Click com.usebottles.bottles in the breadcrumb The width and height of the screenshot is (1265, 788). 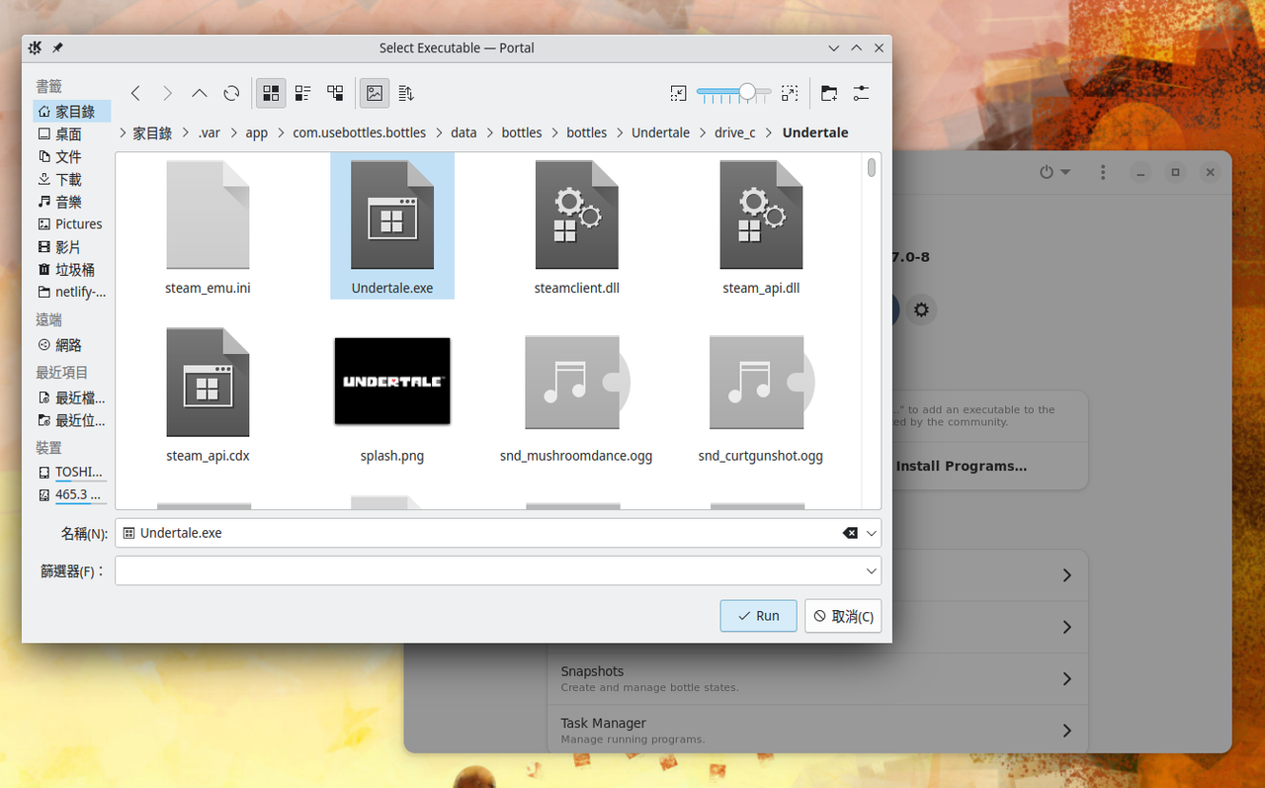(x=360, y=132)
